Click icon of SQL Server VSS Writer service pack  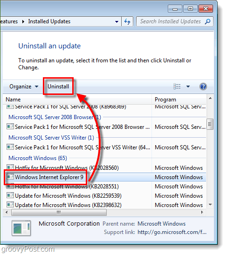pos(10,147)
